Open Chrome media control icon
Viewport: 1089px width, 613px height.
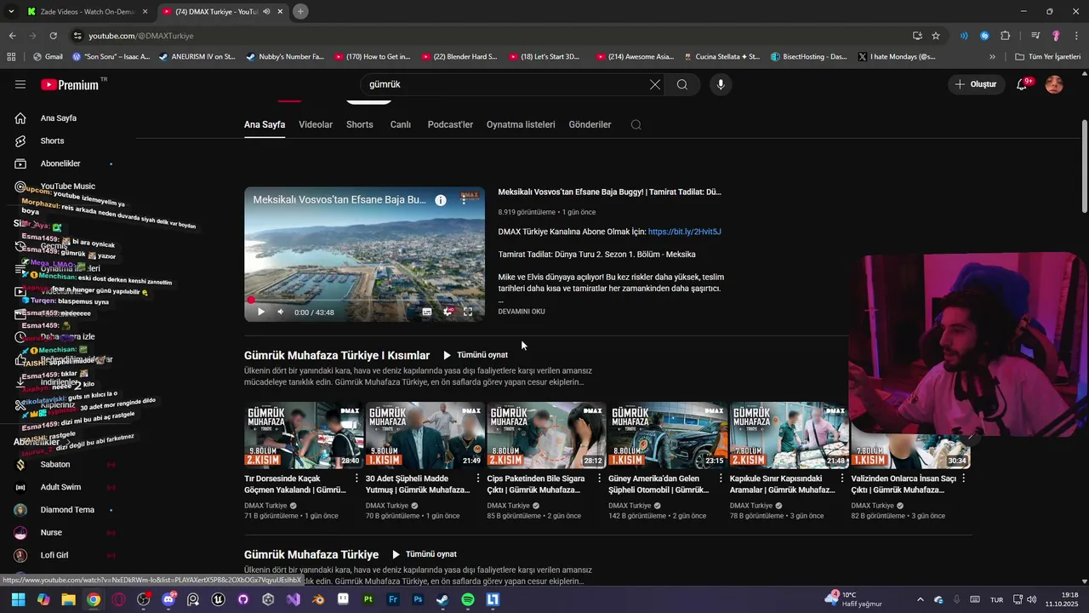coord(1035,36)
